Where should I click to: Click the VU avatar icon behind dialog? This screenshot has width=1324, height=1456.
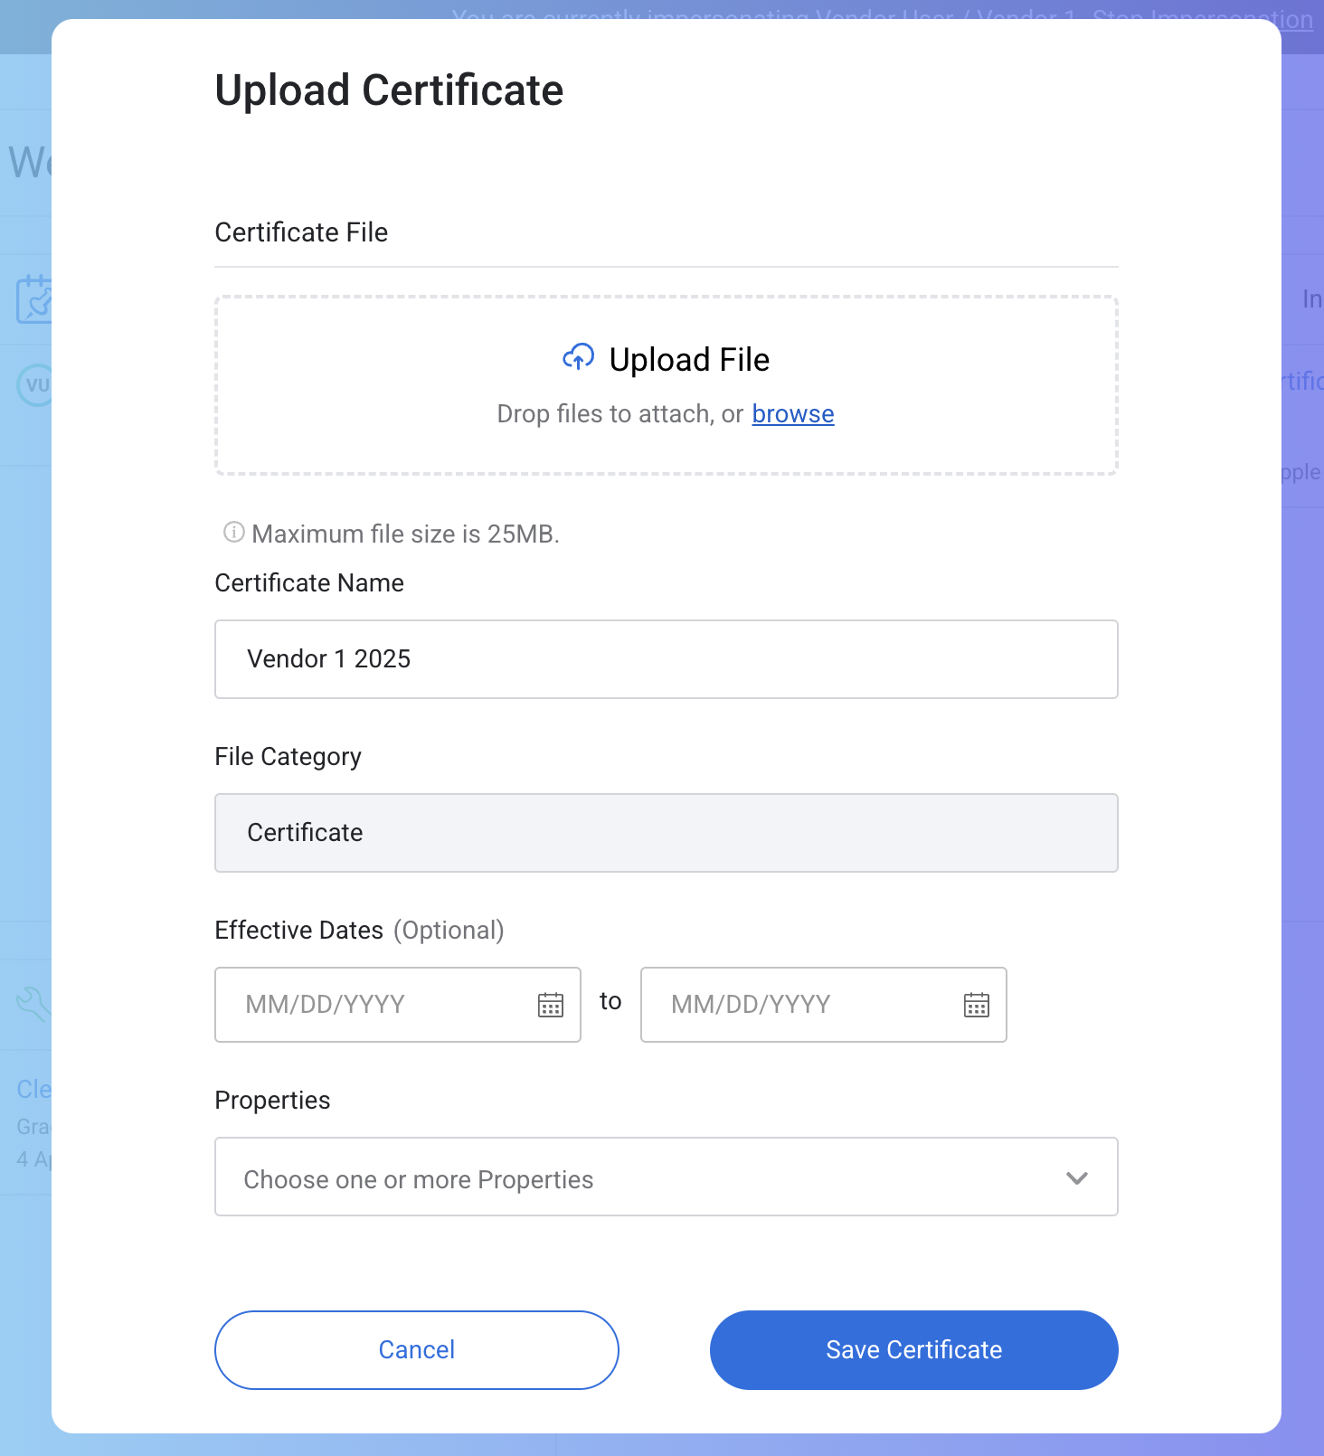coord(34,385)
